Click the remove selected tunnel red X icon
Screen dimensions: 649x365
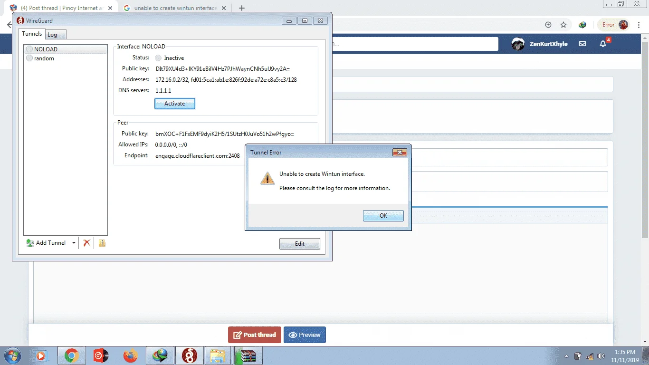(86, 243)
